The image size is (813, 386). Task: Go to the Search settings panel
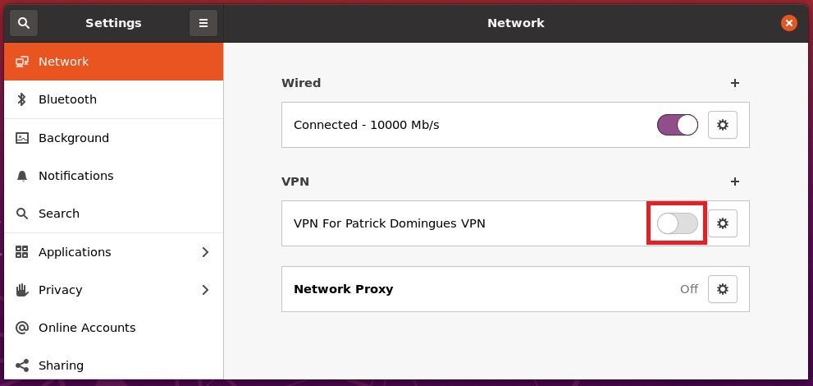(x=113, y=214)
